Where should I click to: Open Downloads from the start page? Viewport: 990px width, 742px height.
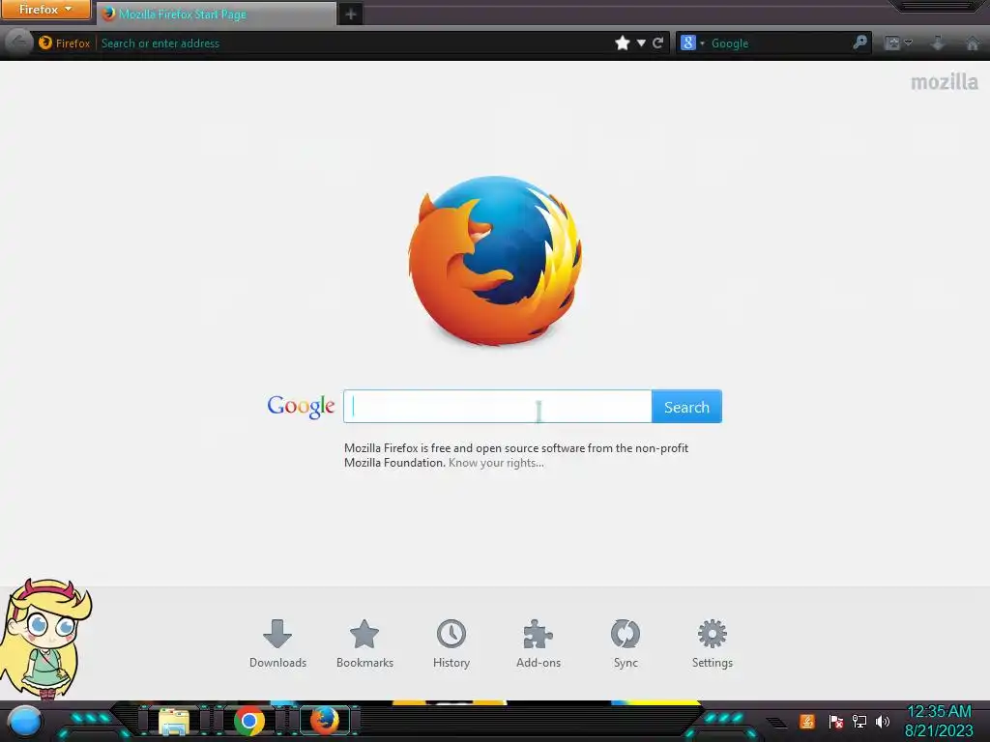(x=277, y=643)
